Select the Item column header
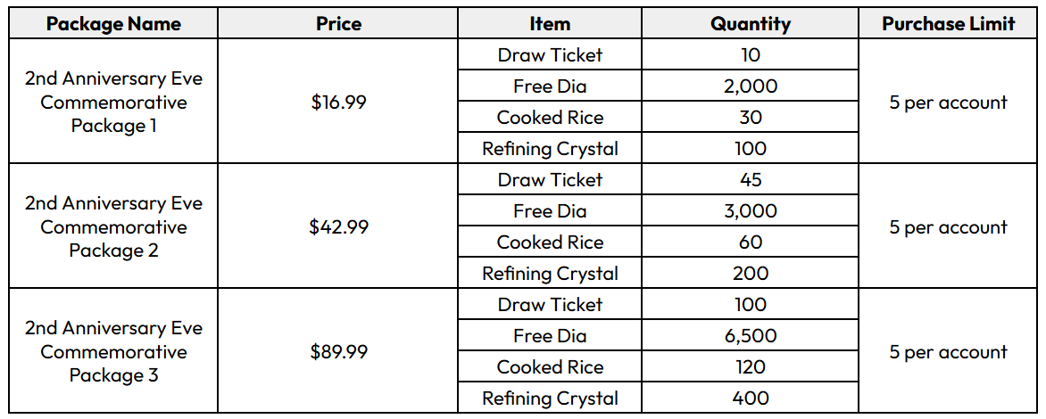The height and width of the screenshot is (419, 1046). [x=550, y=23]
